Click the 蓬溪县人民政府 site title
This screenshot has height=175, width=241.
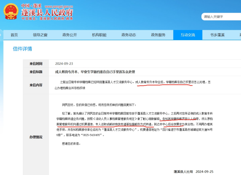click(47, 13)
